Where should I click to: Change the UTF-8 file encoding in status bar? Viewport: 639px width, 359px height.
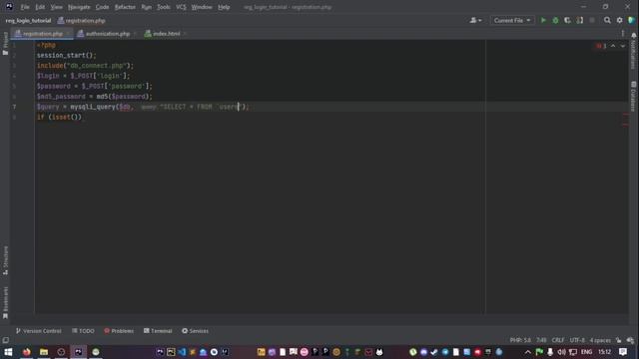pyautogui.click(x=577, y=340)
